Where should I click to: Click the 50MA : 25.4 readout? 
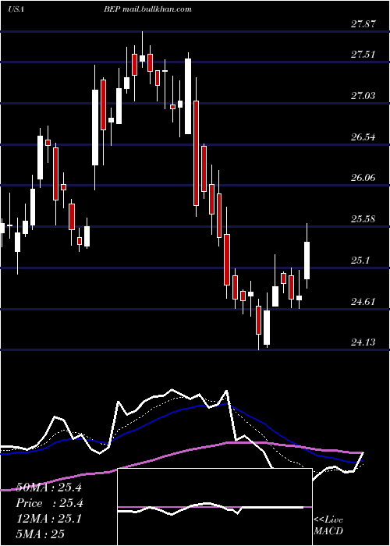[x=48, y=487]
